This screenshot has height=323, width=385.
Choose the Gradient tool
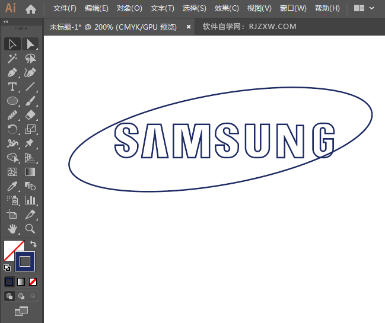(30, 172)
